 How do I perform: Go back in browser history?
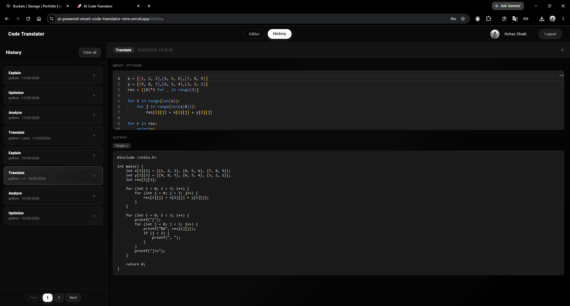pos(7,19)
